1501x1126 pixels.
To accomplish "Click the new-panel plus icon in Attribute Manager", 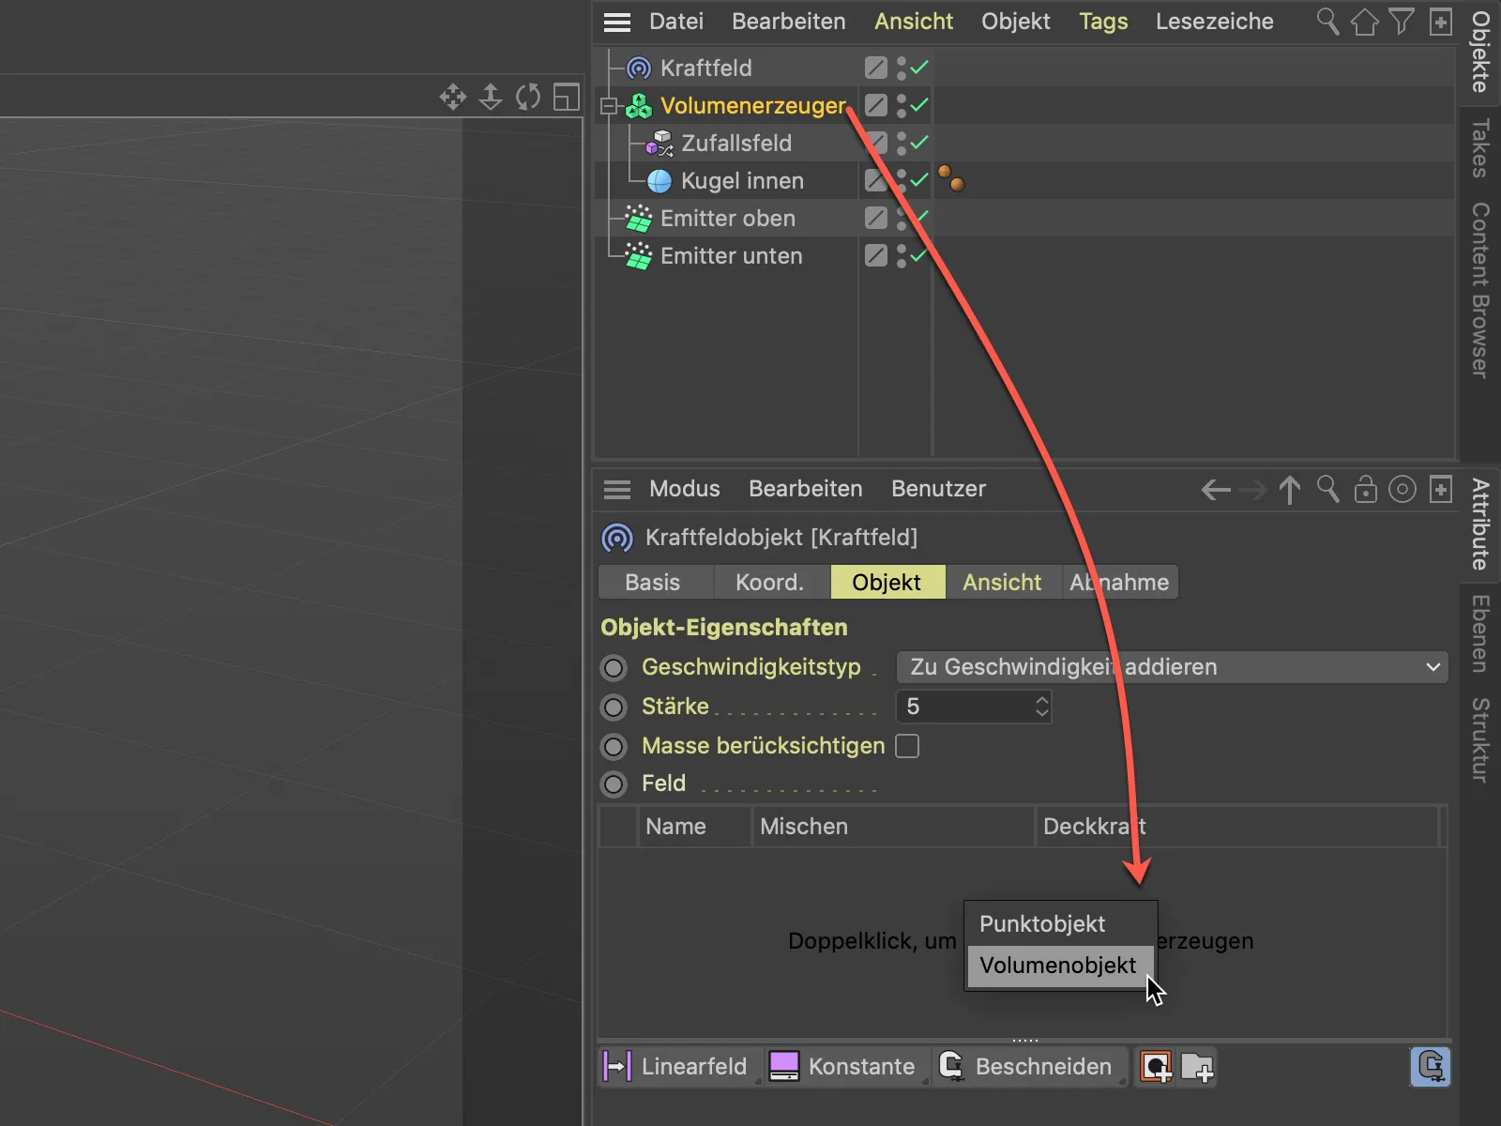I will pos(1441,489).
